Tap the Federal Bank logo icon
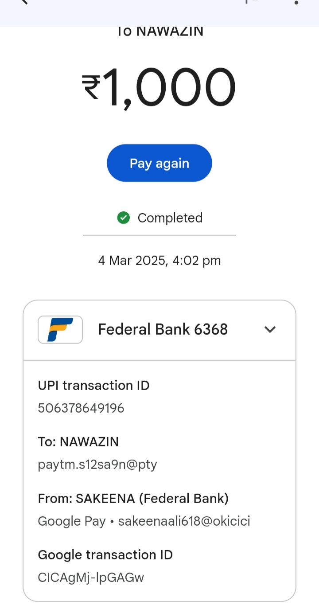 point(60,329)
